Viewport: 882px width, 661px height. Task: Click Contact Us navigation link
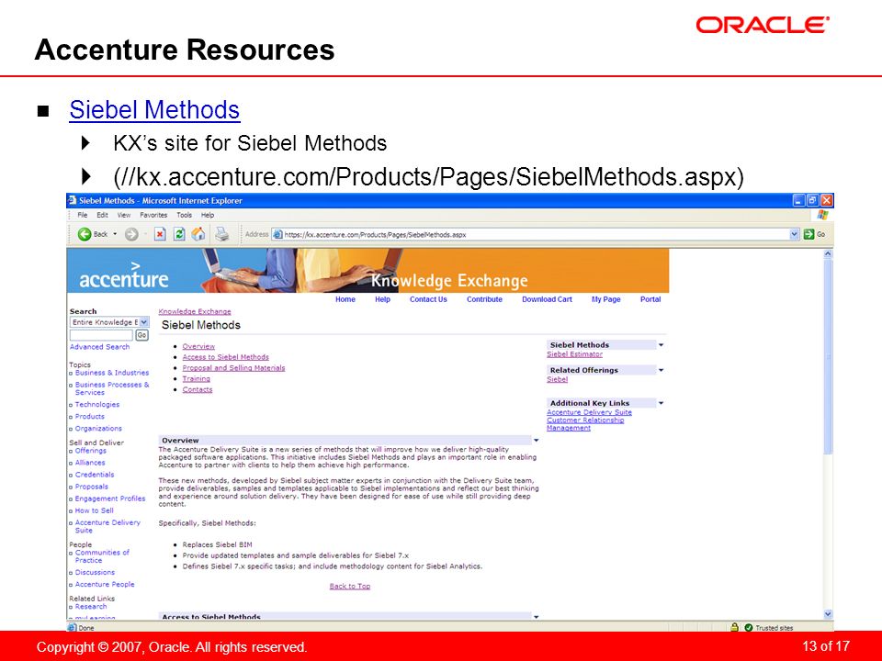pyautogui.click(x=428, y=299)
